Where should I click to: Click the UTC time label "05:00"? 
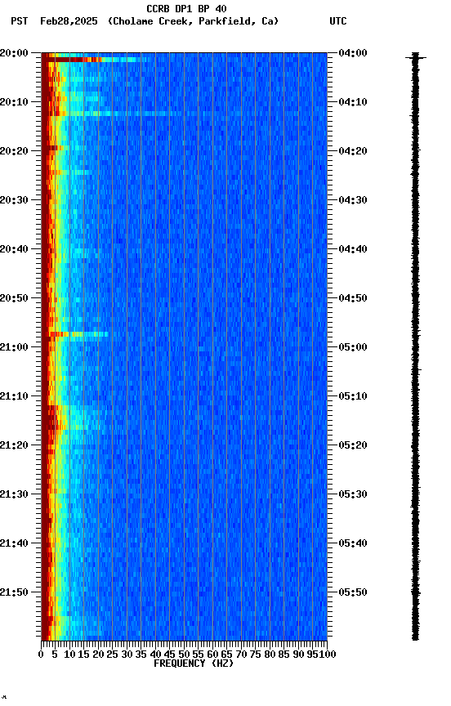[x=353, y=347]
